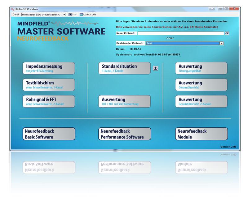Screen dimensions: 248x197
Task: Launch Testbildschirm ohne Schwellenwerte
Action: coord(49,85)
